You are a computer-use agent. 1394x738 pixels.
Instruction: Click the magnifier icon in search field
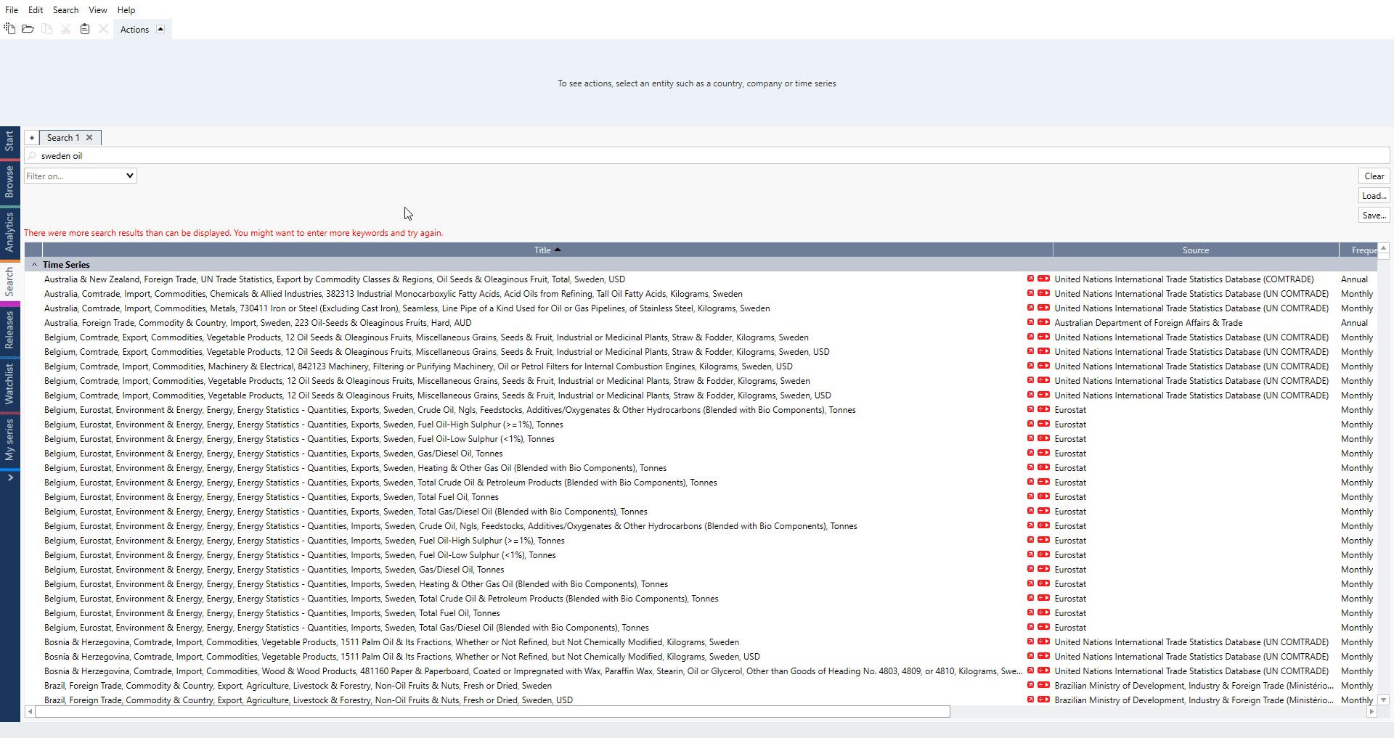click(x=32, y=156)
